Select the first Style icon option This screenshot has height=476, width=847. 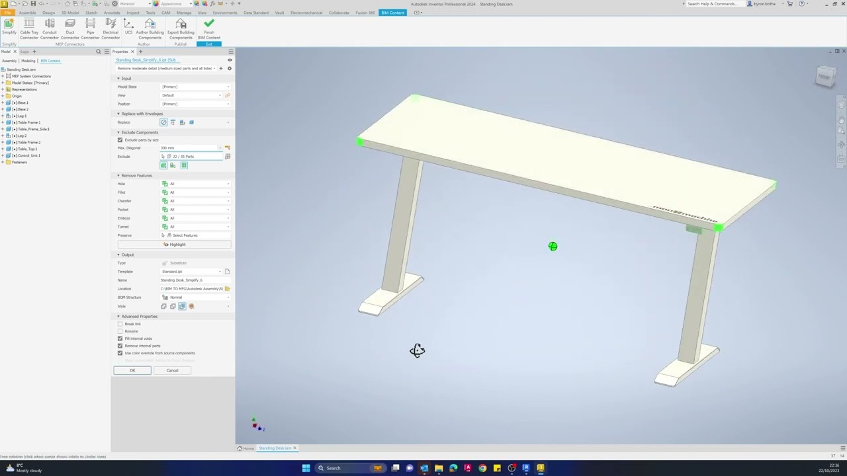pos(163,306)
